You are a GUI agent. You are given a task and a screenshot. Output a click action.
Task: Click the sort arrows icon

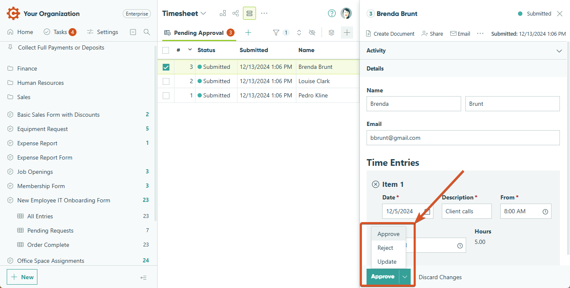coord(299,32)
